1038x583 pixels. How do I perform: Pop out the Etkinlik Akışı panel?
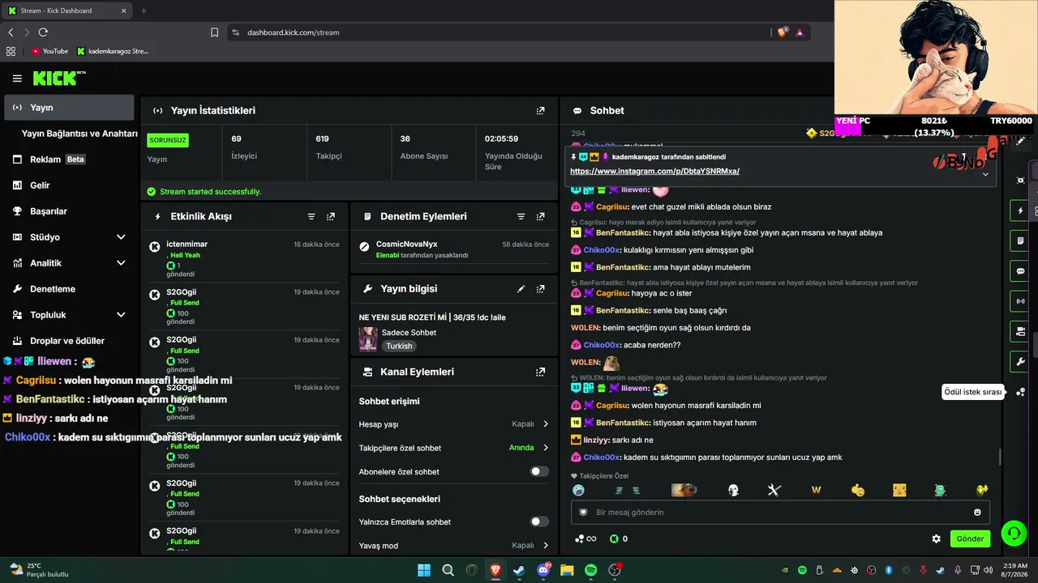pos(331,217)
